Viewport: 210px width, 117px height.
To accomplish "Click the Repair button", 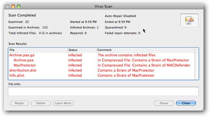I will [x=19, y=103].
